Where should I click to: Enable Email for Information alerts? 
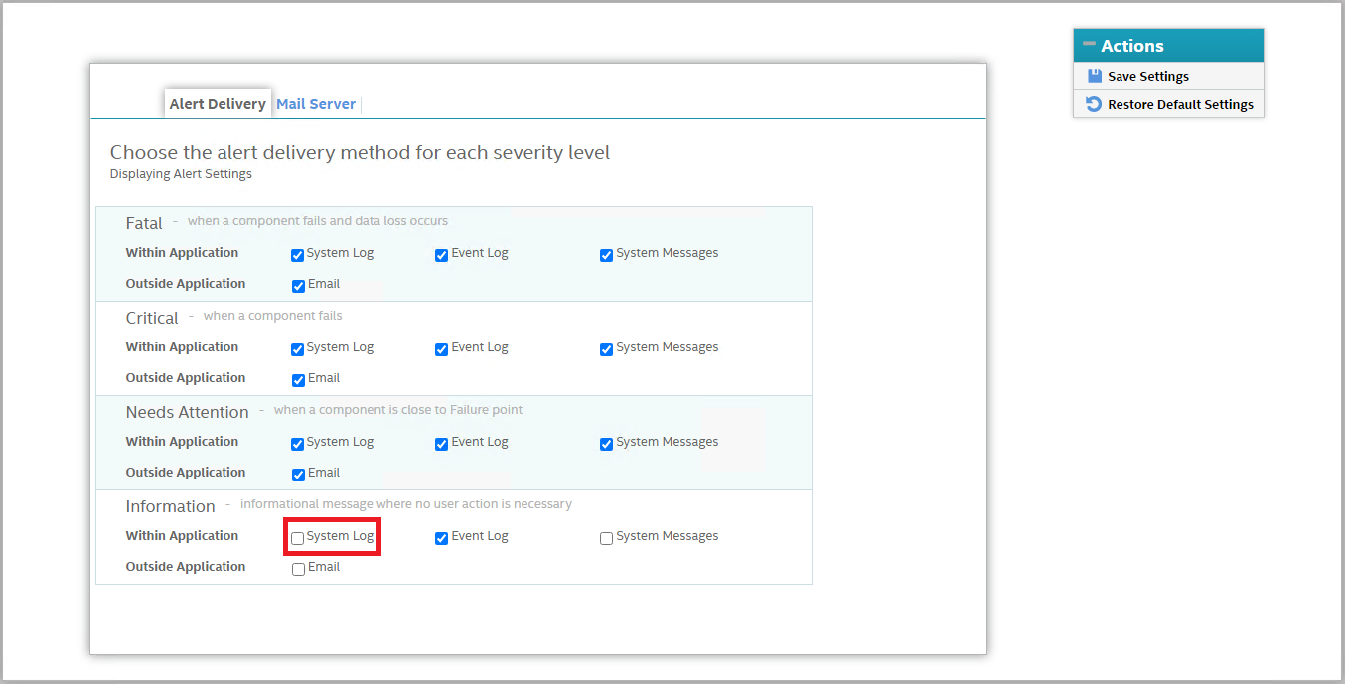[x=298, y=569]
